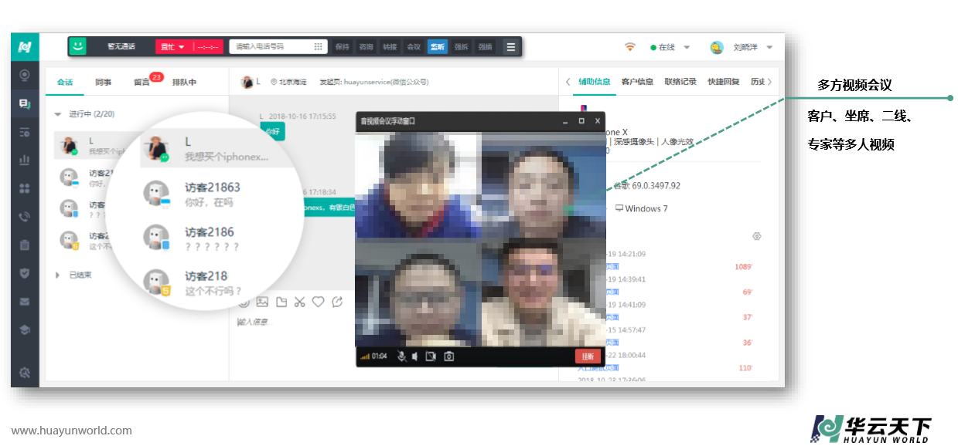Open the phone call sidebar icon
Viewport: 958px width, 446px height.
click(x=25, y=217)
